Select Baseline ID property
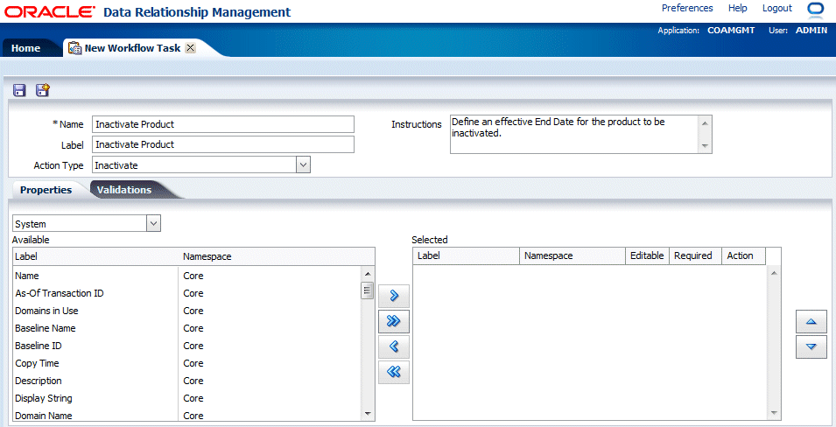The image size is (836, 427). point(186,346)
